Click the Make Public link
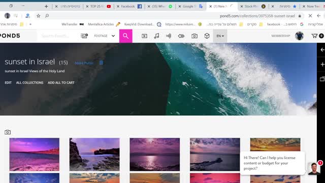This screenshot has width=325, height=183. 84,63
